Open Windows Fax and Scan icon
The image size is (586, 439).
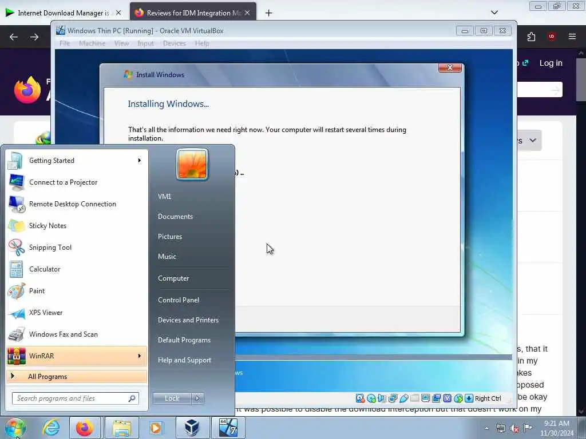17,334
